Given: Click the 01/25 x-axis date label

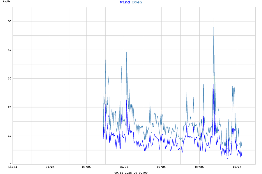Looking at the screenshot, I should point(50,167).
